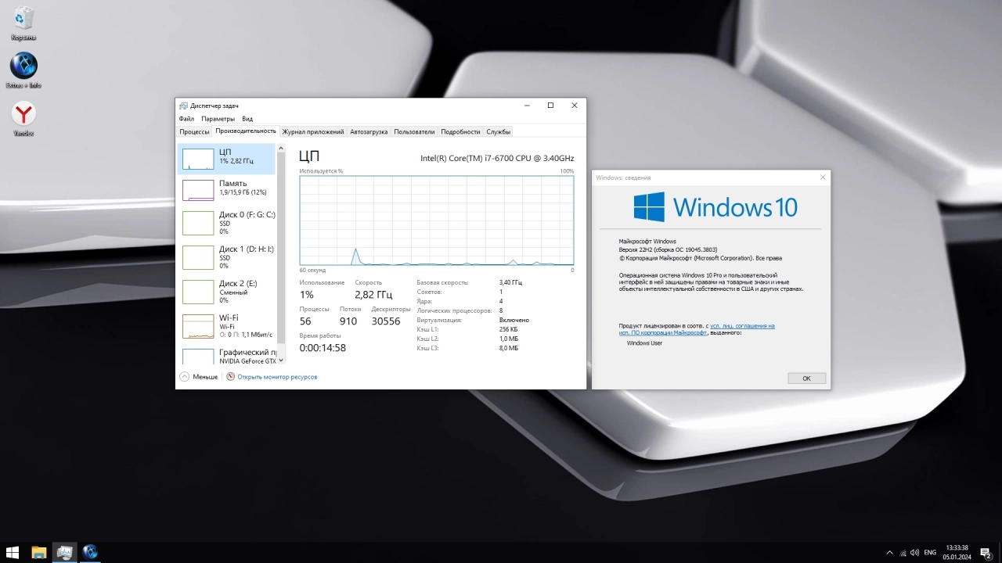This screenshot has height=563, width=1002.
Task: Click the sidebar scrollbar down arrow
Action: click(282, 360)
